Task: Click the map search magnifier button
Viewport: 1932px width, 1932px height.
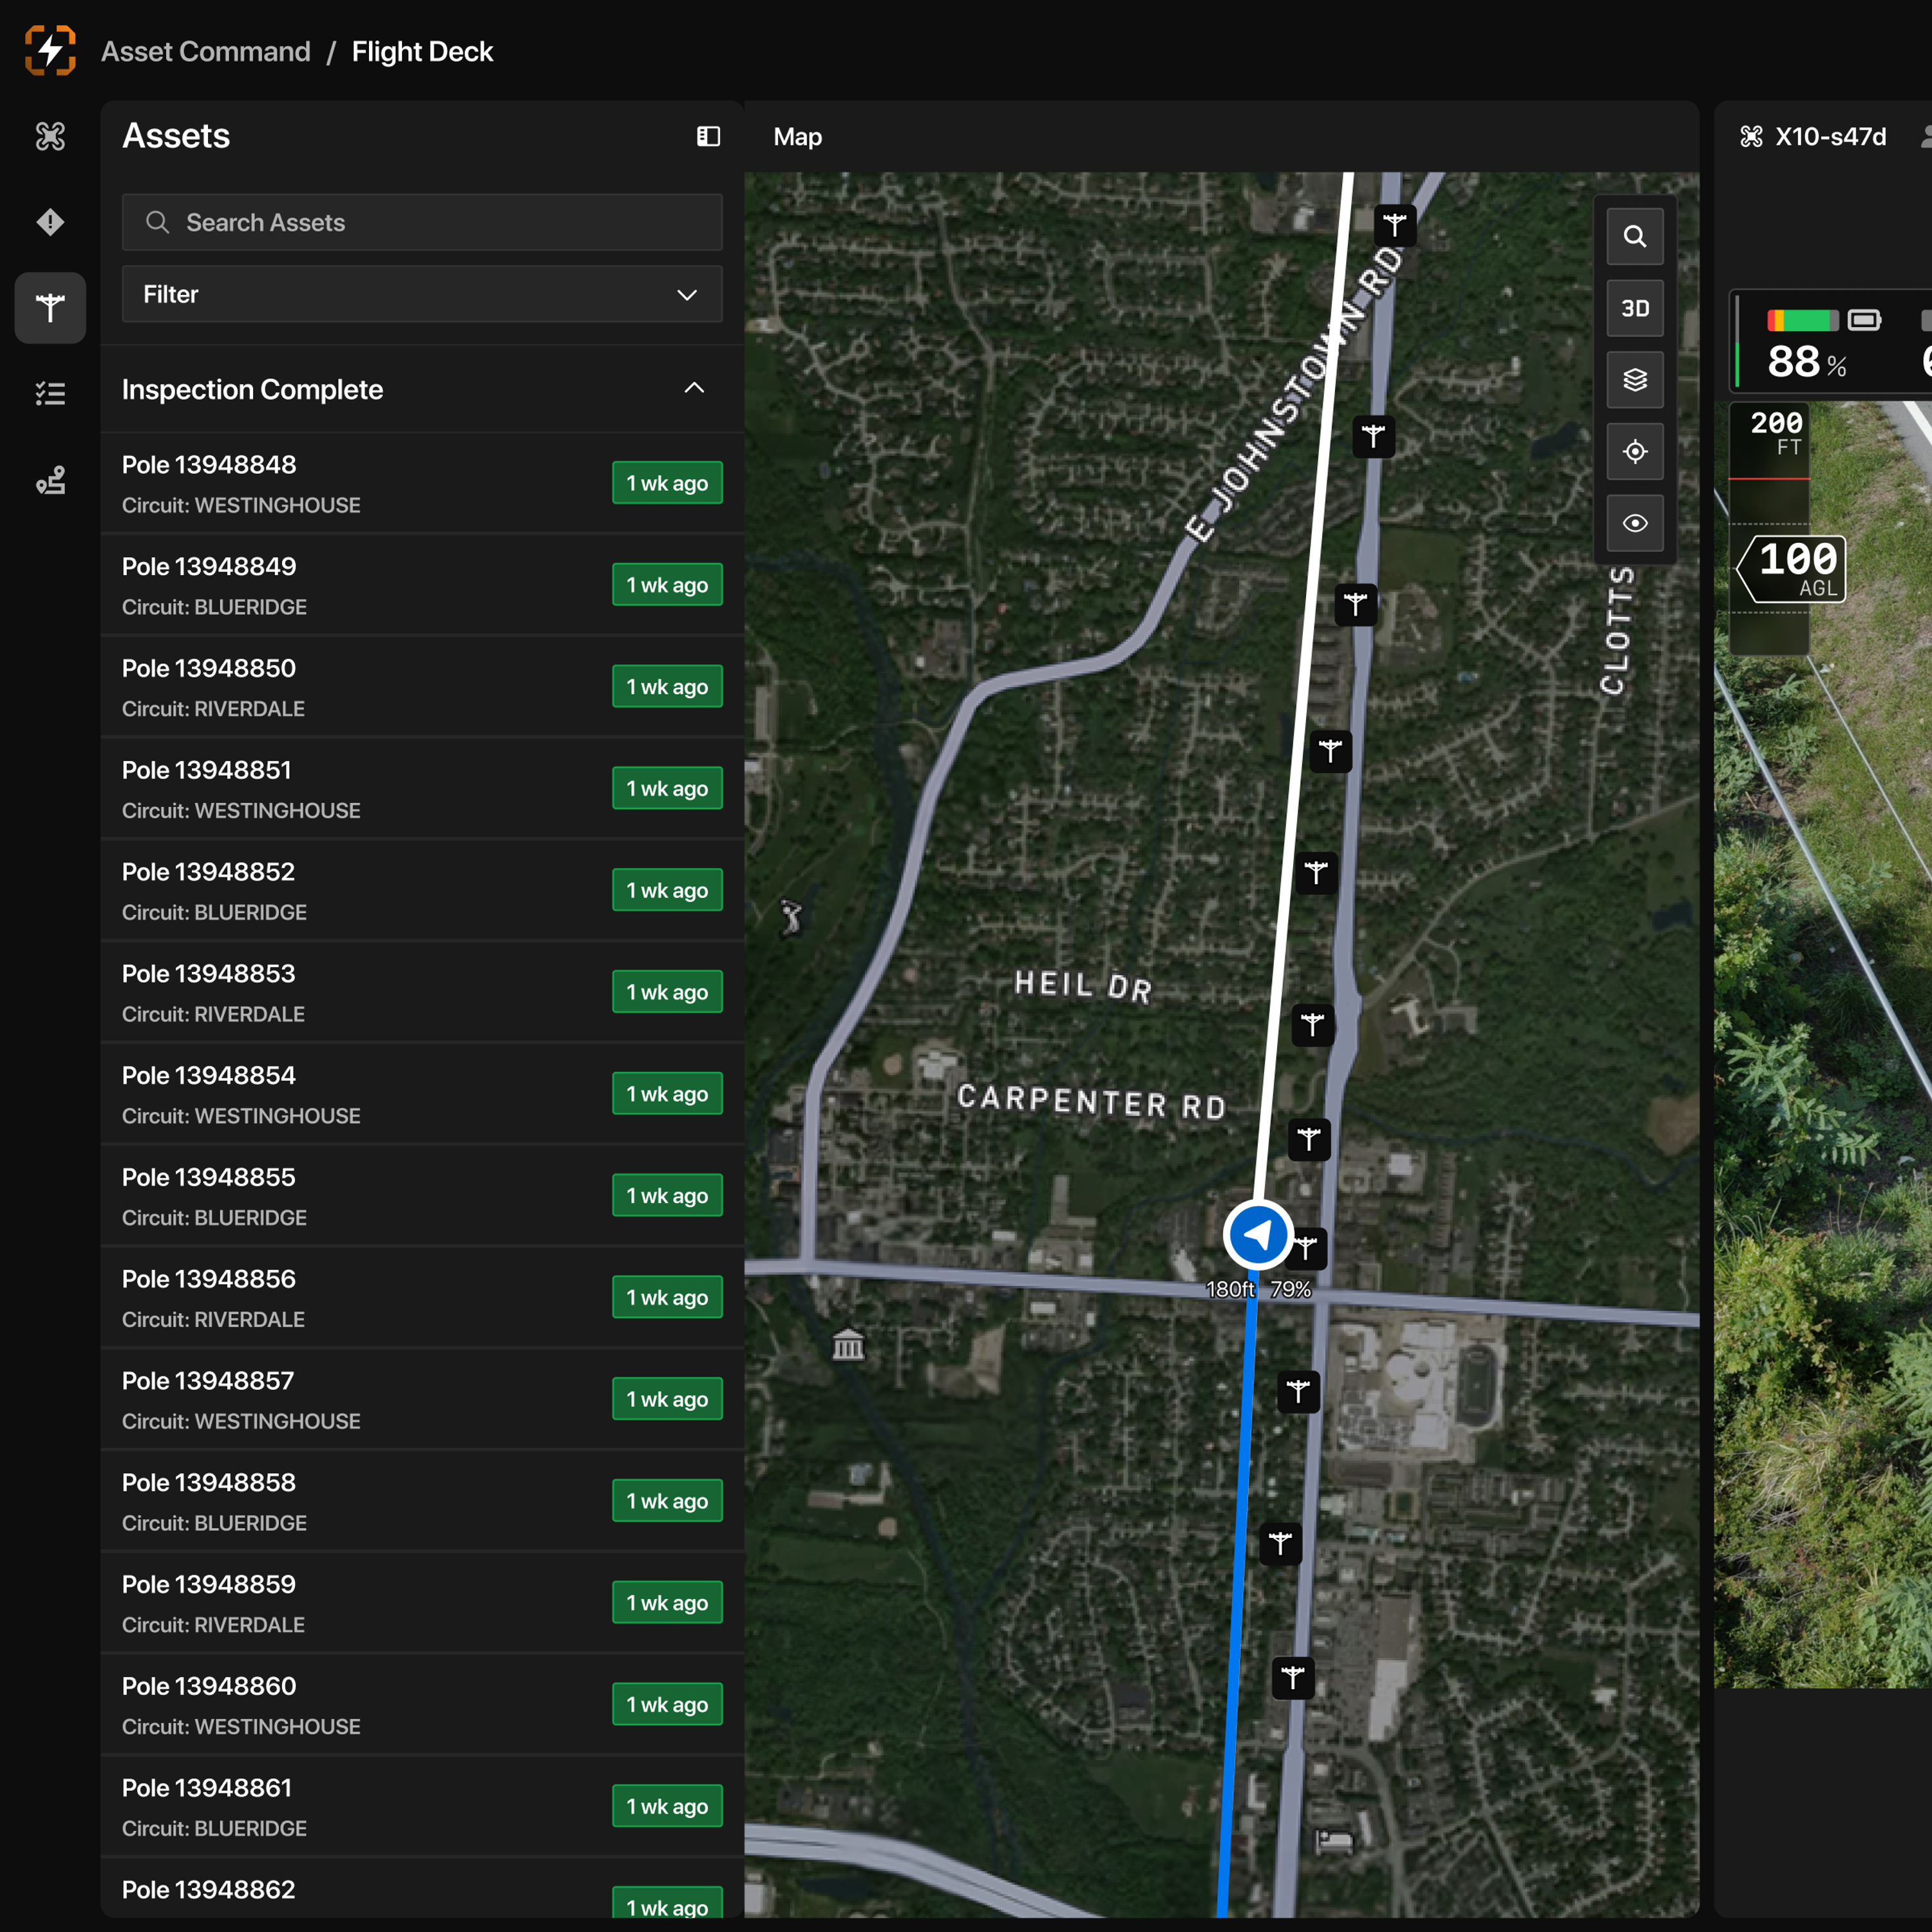Action: click(x=1635, y=236)
